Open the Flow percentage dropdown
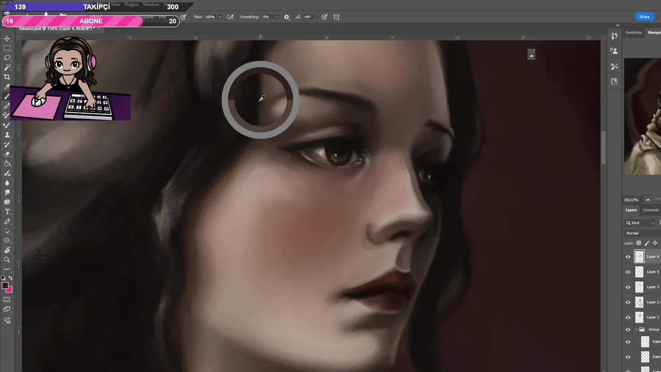Screen dimensions: 661x372 pyautogui.click(x=220, y=17)
